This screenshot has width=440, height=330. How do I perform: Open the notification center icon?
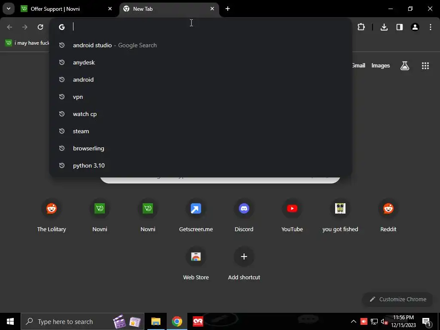(x=426, y=321)
